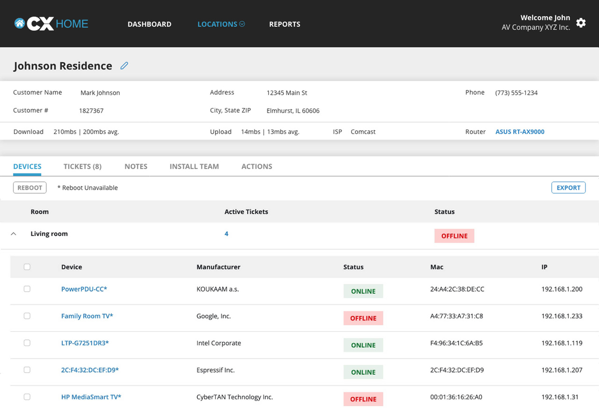Viewport: 599px width, 408px height.
Task: Go to the Install Team tab
Action: pyautogui.click(x=194, y=166)
